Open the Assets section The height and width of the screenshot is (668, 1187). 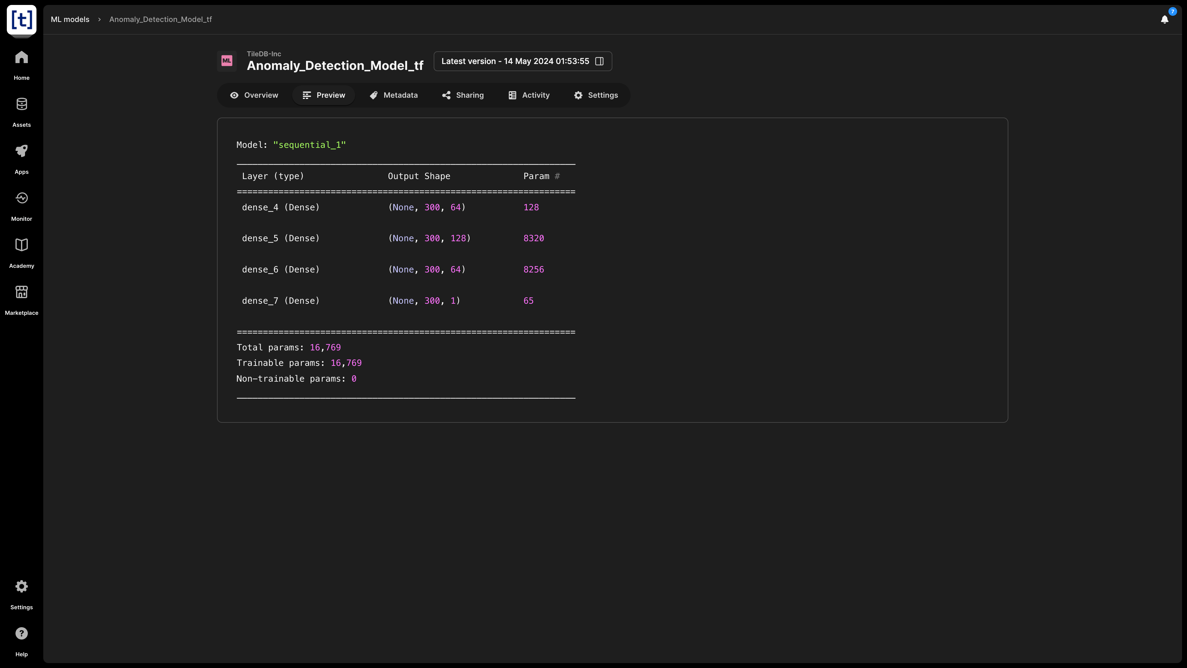(22, 112)
